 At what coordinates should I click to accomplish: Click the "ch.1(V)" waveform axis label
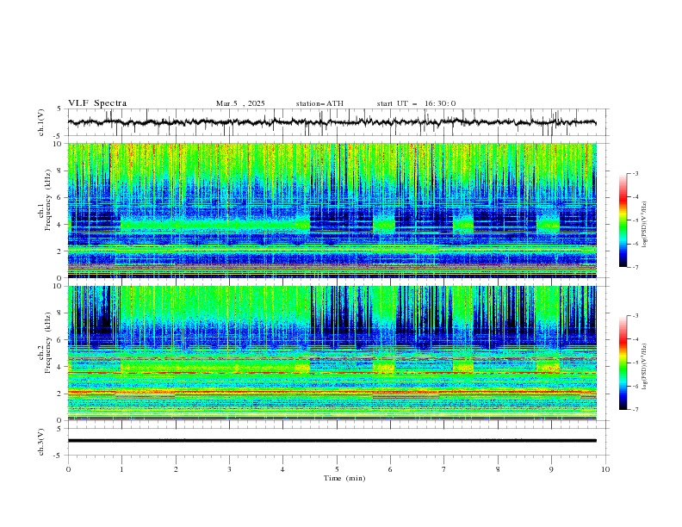pos(41,122)
